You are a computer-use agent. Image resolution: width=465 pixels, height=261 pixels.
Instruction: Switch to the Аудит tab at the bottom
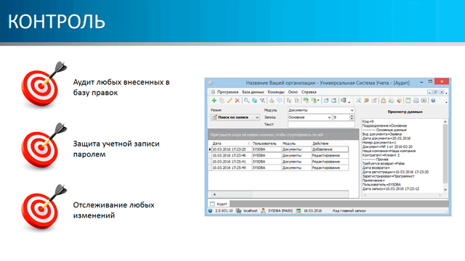[219, 204]
